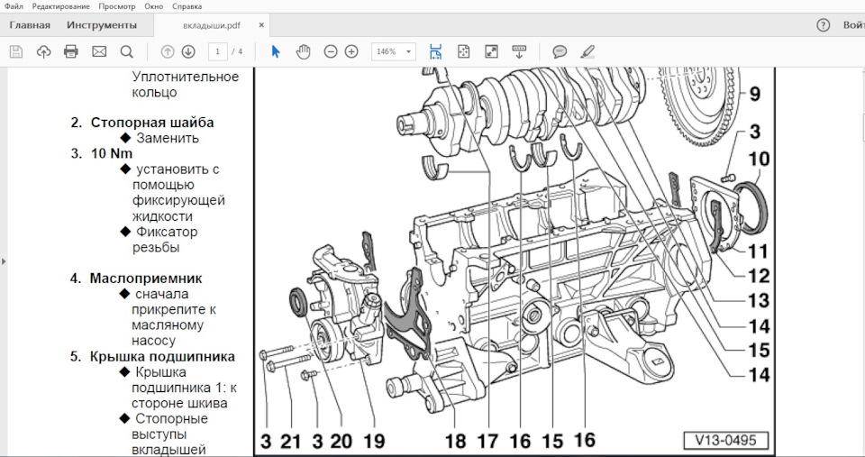Image resolution: width=865 pixels, height=457 pixels.
Task: Print the document using printer icon
Action: (x=71, y=52)
